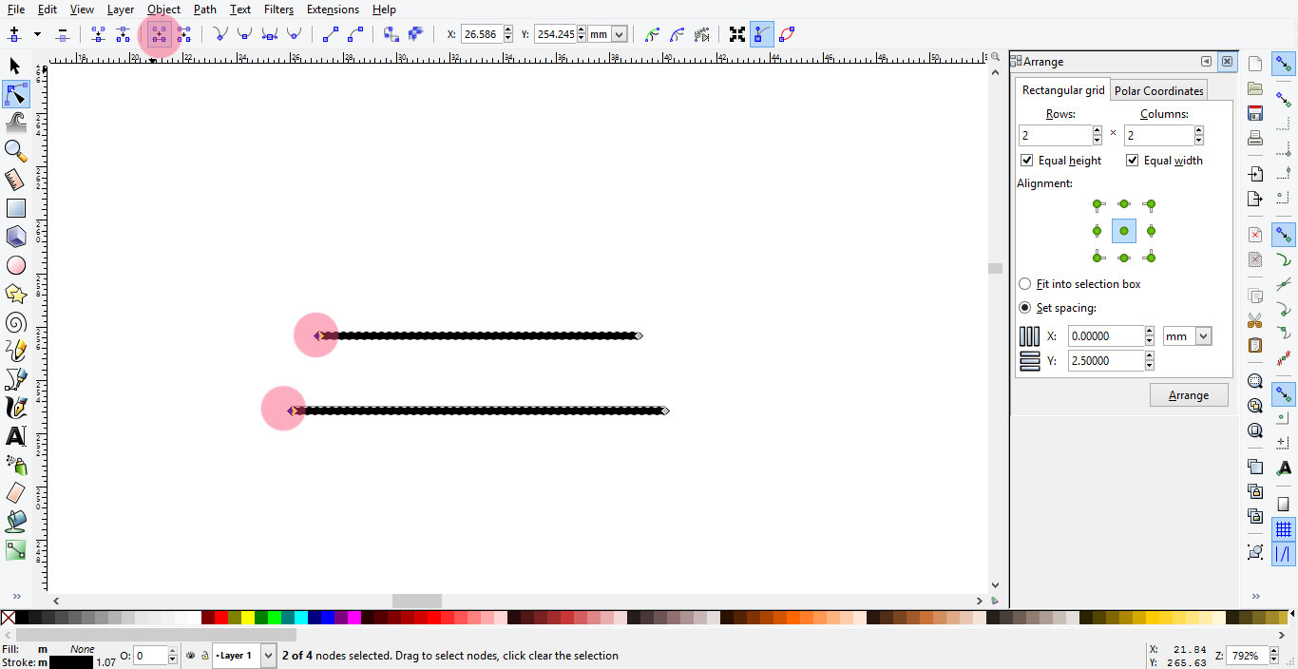Insert new nodes into selected segments
This screenshot has width=1298, height=669.
click(x=14, y=34)
